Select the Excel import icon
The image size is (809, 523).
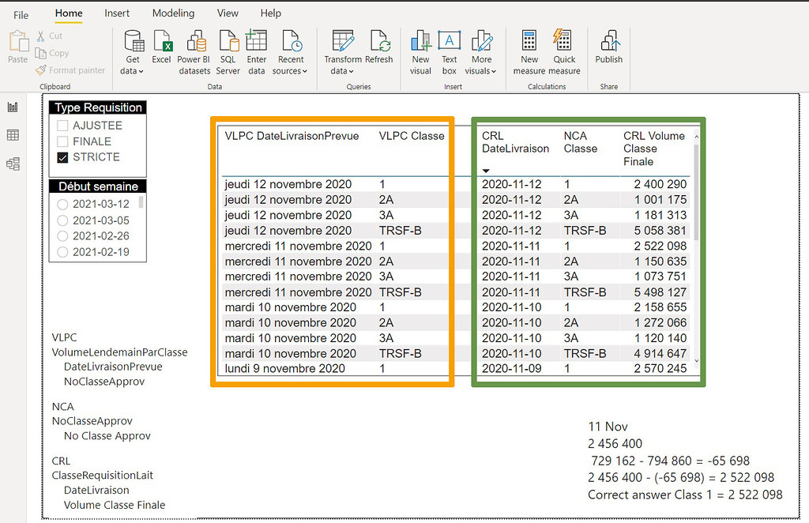coord(162,50)
